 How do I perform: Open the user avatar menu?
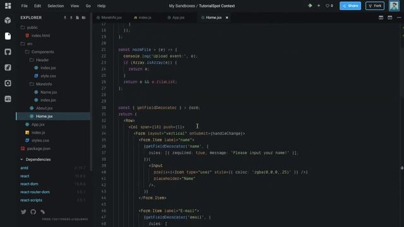pyautogui.click(x=394, y=6)
